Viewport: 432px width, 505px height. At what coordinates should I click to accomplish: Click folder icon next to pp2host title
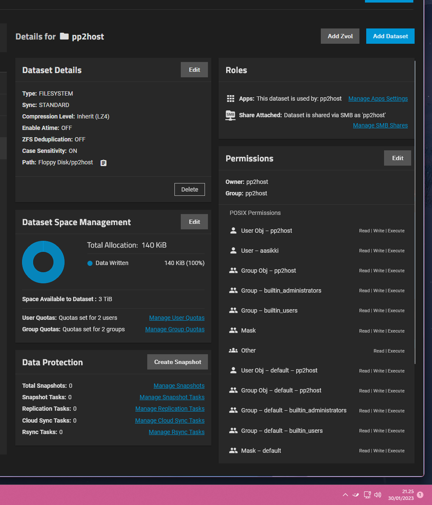click(64, 37)
